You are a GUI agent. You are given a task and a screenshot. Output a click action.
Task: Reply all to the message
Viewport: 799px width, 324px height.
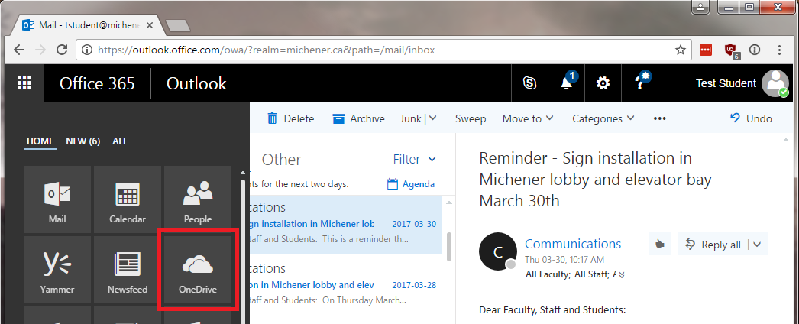pos(713,245)
